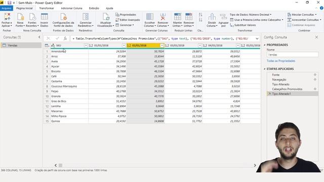
Task: Open Propriedades in Consulta group
Action: (126, 15)
